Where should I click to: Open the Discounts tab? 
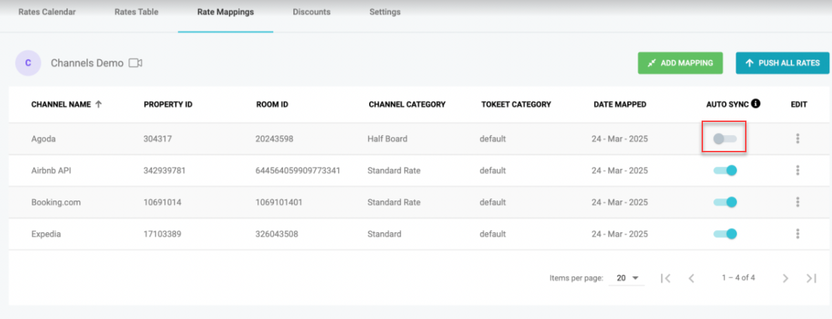click(311, 12)
